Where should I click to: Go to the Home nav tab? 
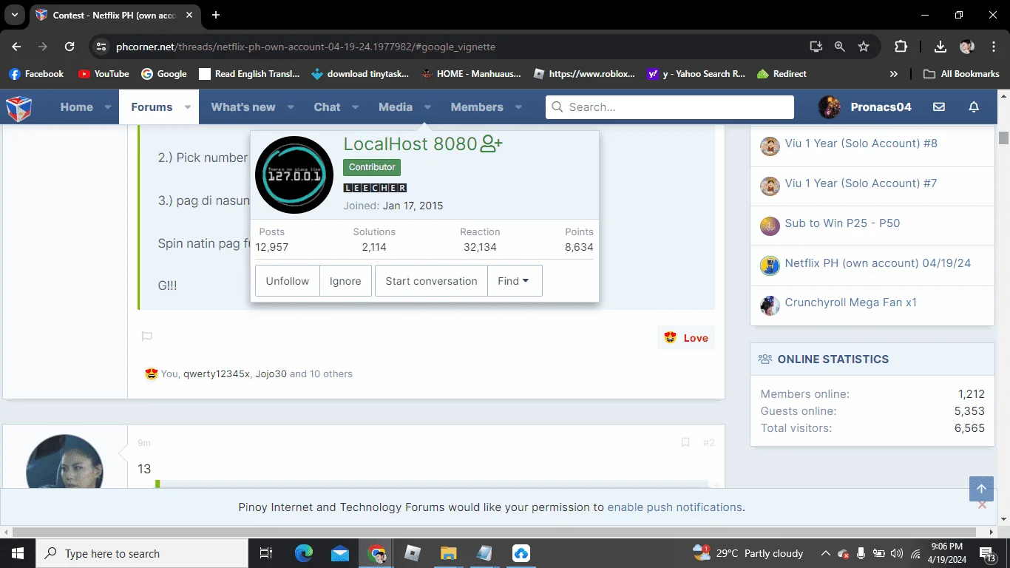click(77, 107)
